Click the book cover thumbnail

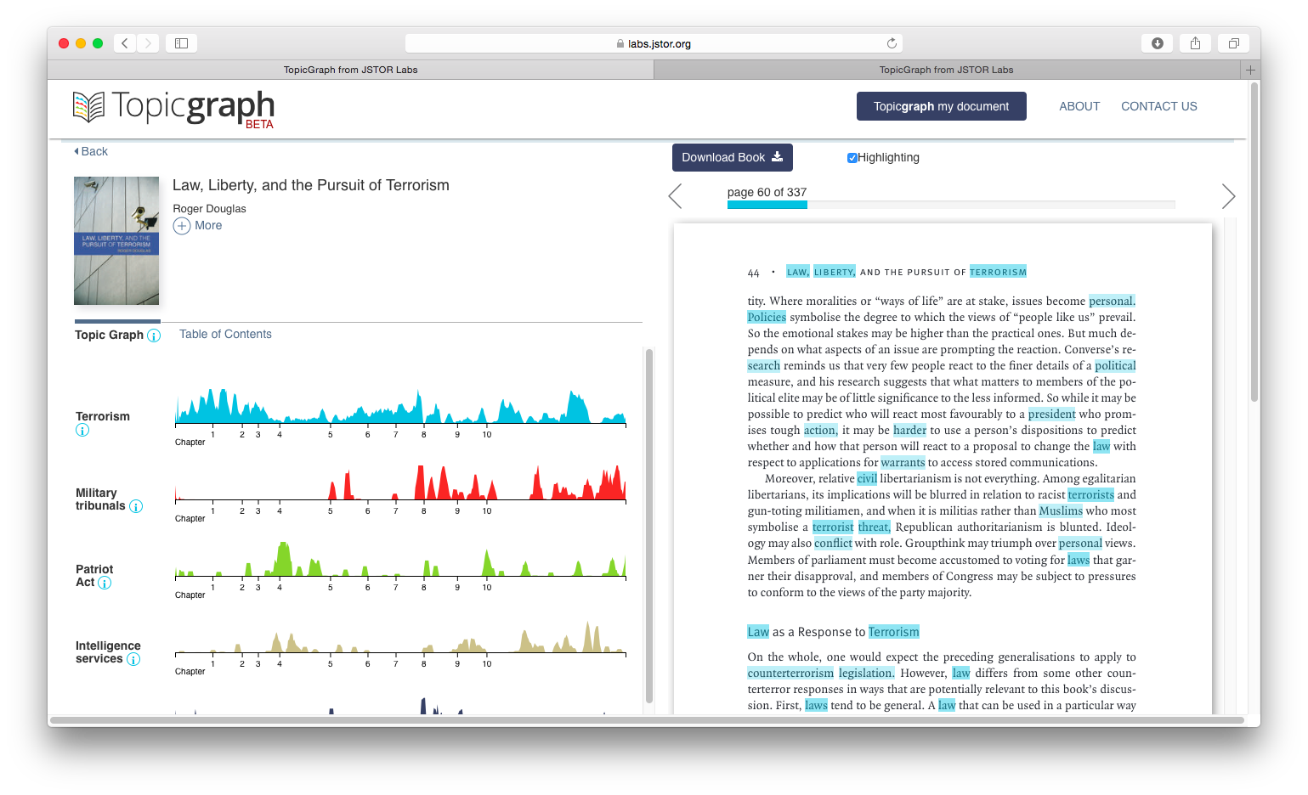point(116,240)
